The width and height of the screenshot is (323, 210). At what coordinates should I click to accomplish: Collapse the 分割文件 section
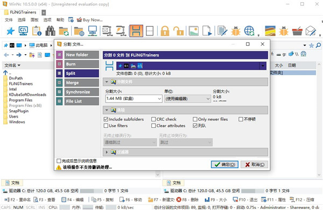(x=107, y=82)
